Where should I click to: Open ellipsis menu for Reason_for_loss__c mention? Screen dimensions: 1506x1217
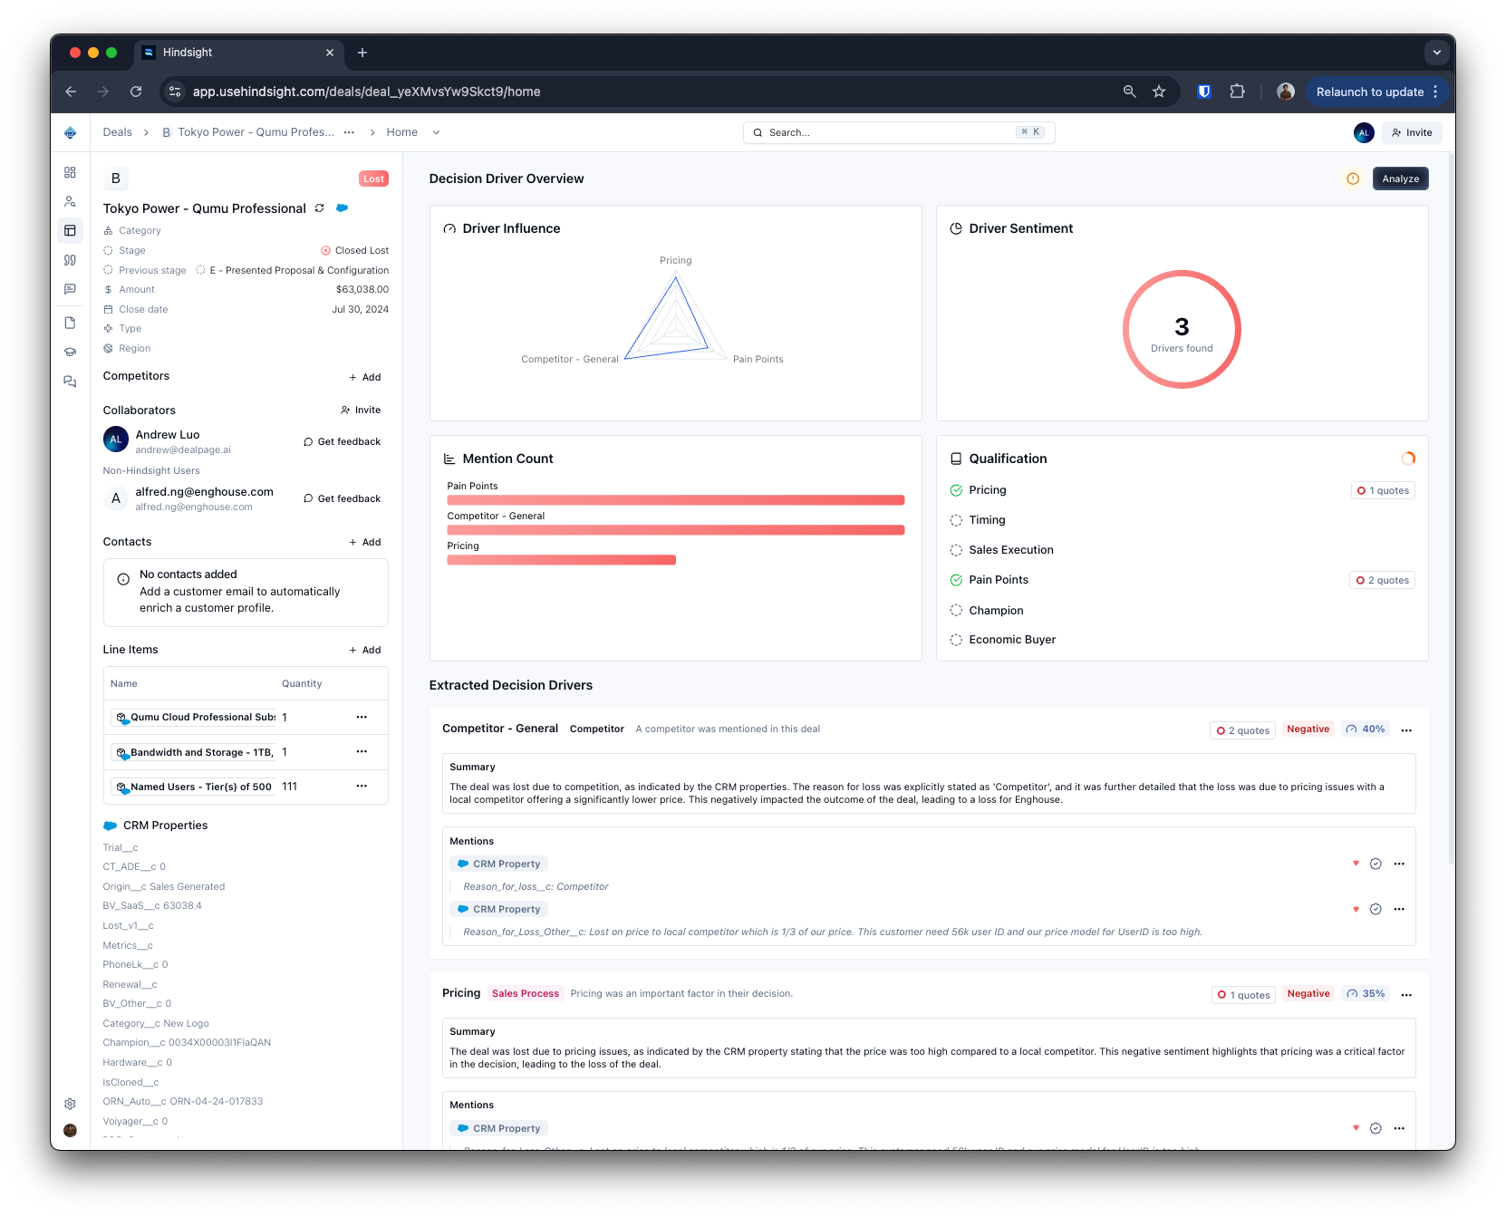1399,864
